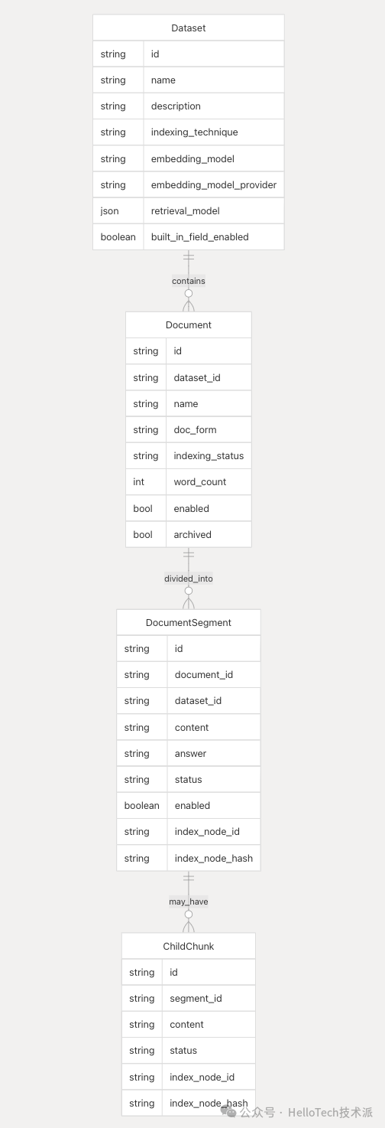Select the answer field in DocumentSegment

coord(189,754)
